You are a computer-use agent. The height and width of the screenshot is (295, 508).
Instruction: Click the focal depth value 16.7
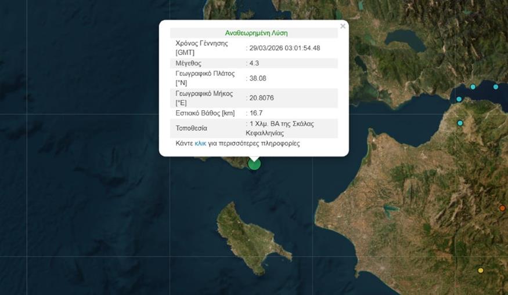[x=256, y=113]
